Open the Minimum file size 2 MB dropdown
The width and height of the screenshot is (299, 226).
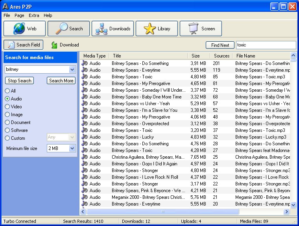72,148
